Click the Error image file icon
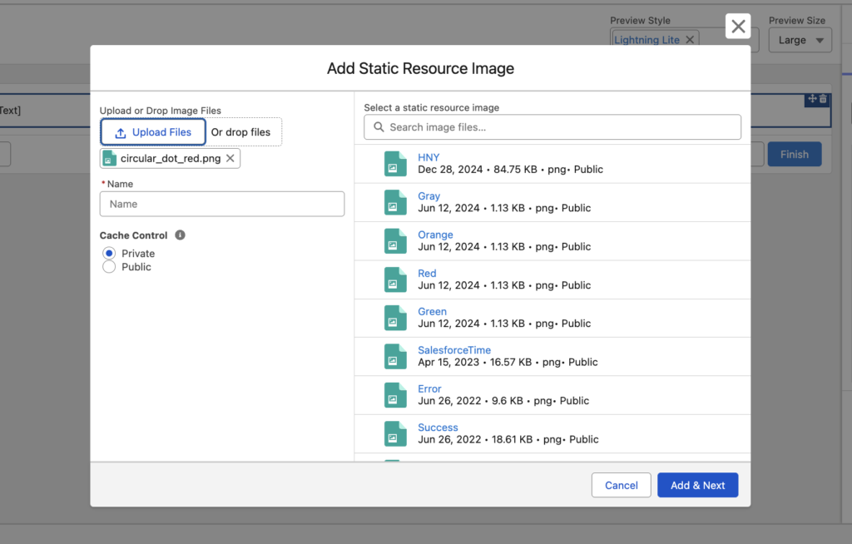852x544 pixels. 395,395
